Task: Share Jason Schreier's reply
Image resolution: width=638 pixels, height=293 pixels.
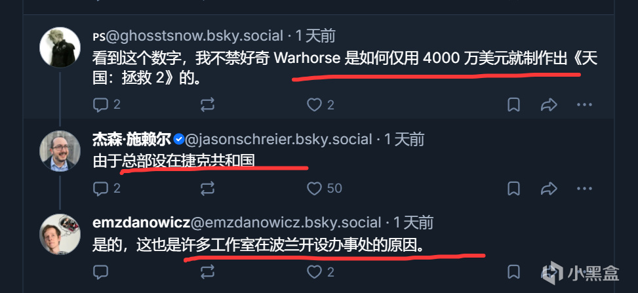Action: tap(548, 188)
